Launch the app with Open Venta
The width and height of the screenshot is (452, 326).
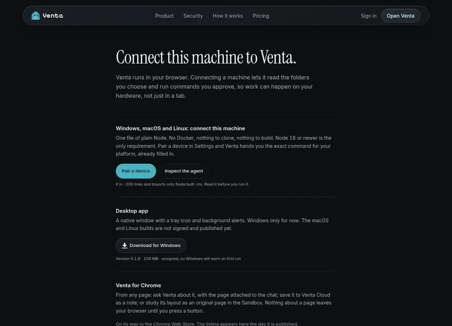point(400,16)
